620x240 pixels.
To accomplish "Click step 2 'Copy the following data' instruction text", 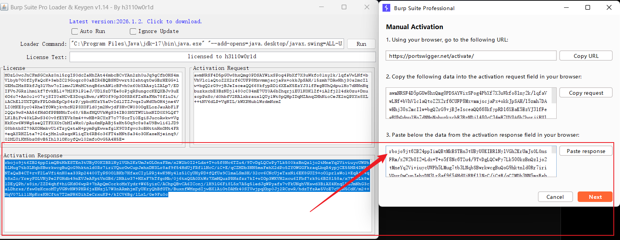I will pyautogui.click(x=484, y=77).
